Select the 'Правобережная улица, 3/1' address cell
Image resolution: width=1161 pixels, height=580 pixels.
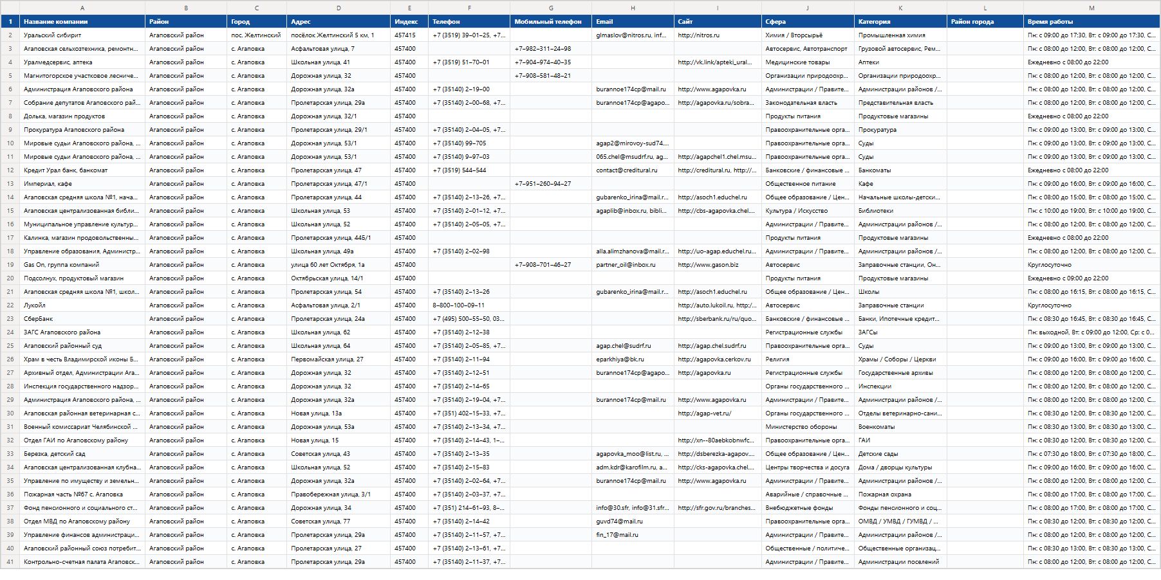[x=339, y=494]
